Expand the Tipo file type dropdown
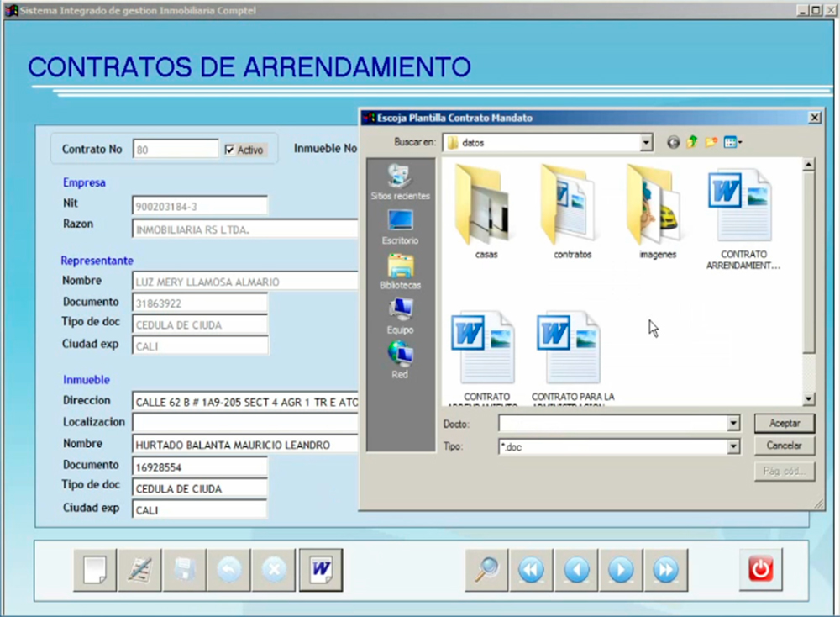The image size is (840, 617). coord(733,447)
